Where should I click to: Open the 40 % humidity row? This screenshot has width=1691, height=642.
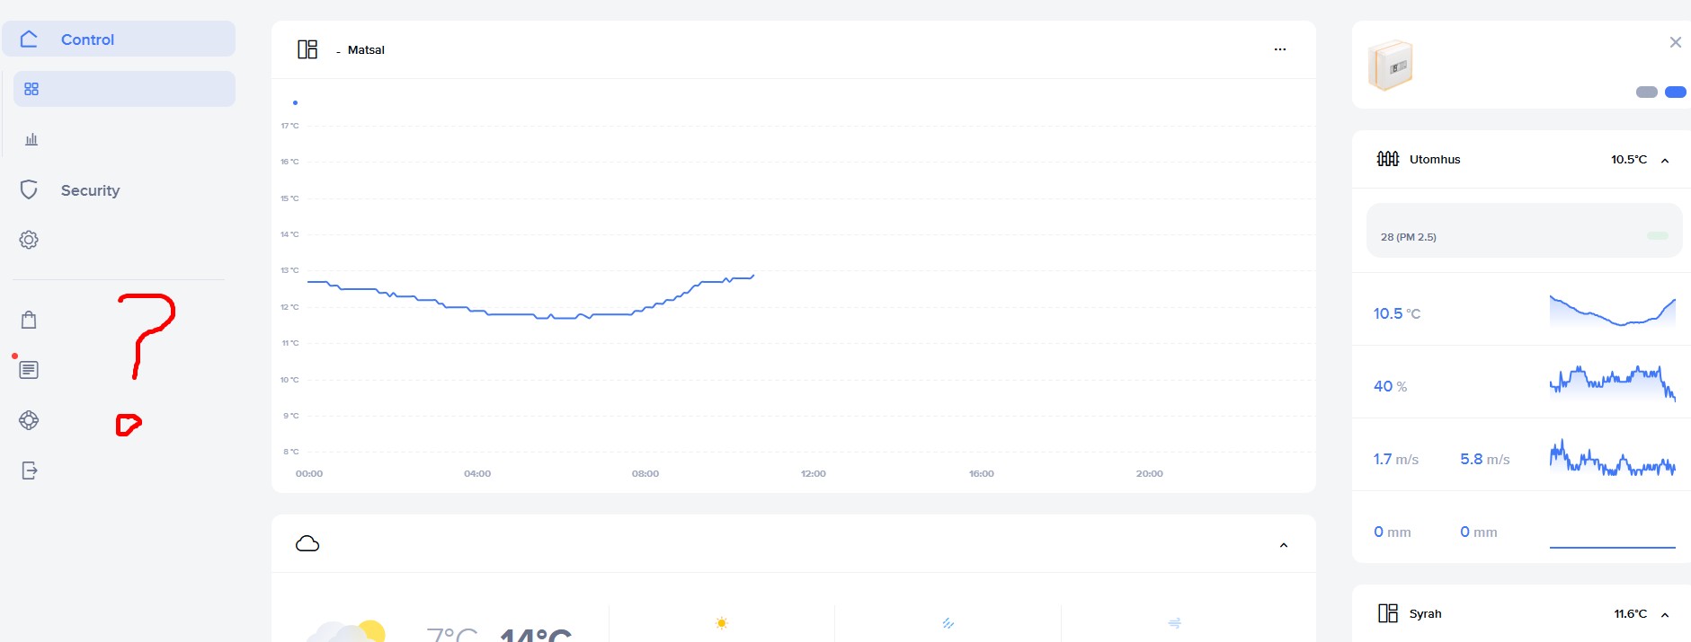click(x=1521, y=385)
